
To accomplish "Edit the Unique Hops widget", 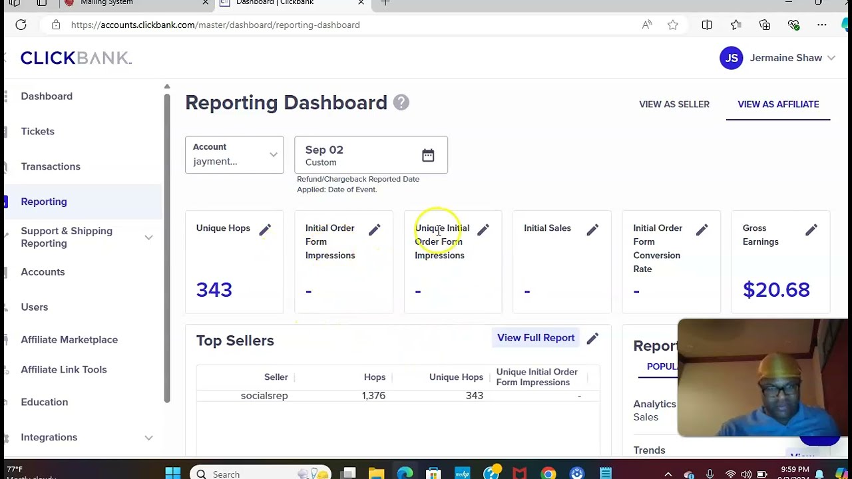I will point(265,230).
